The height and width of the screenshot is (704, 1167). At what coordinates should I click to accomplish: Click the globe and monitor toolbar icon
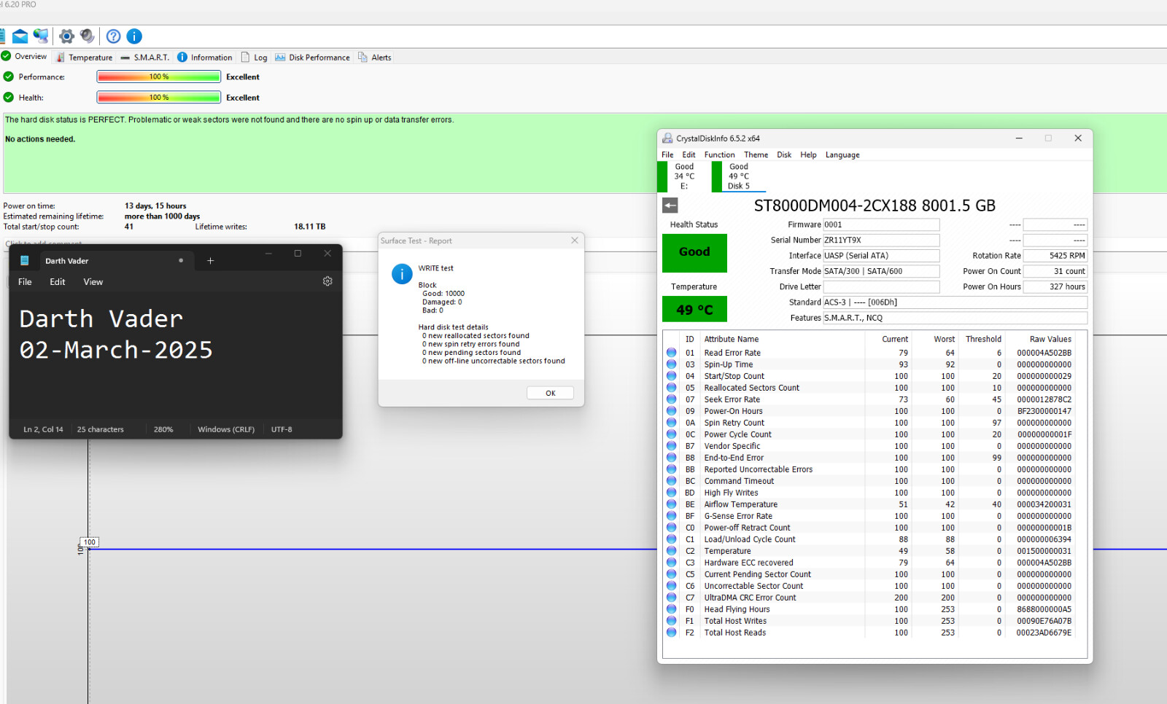[41, 36]
